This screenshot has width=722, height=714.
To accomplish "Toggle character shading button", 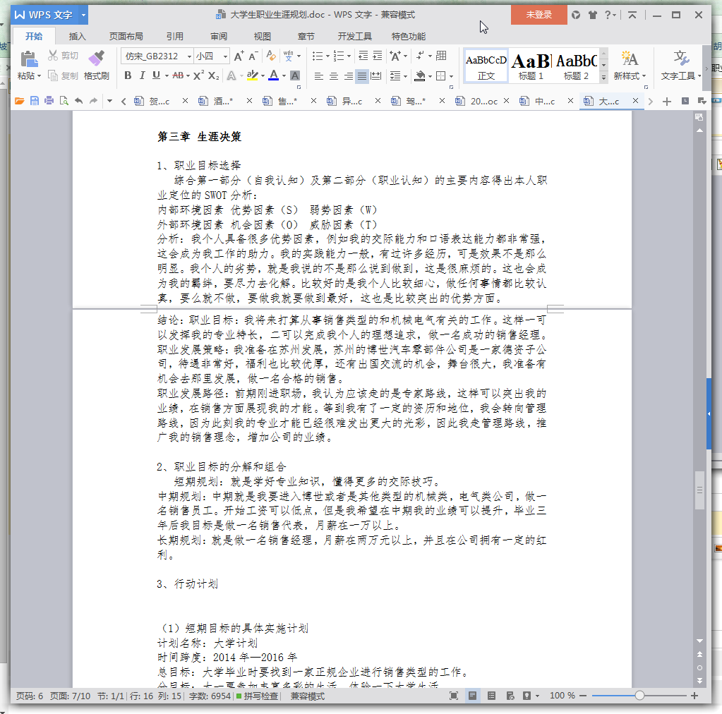I will 295,75.
